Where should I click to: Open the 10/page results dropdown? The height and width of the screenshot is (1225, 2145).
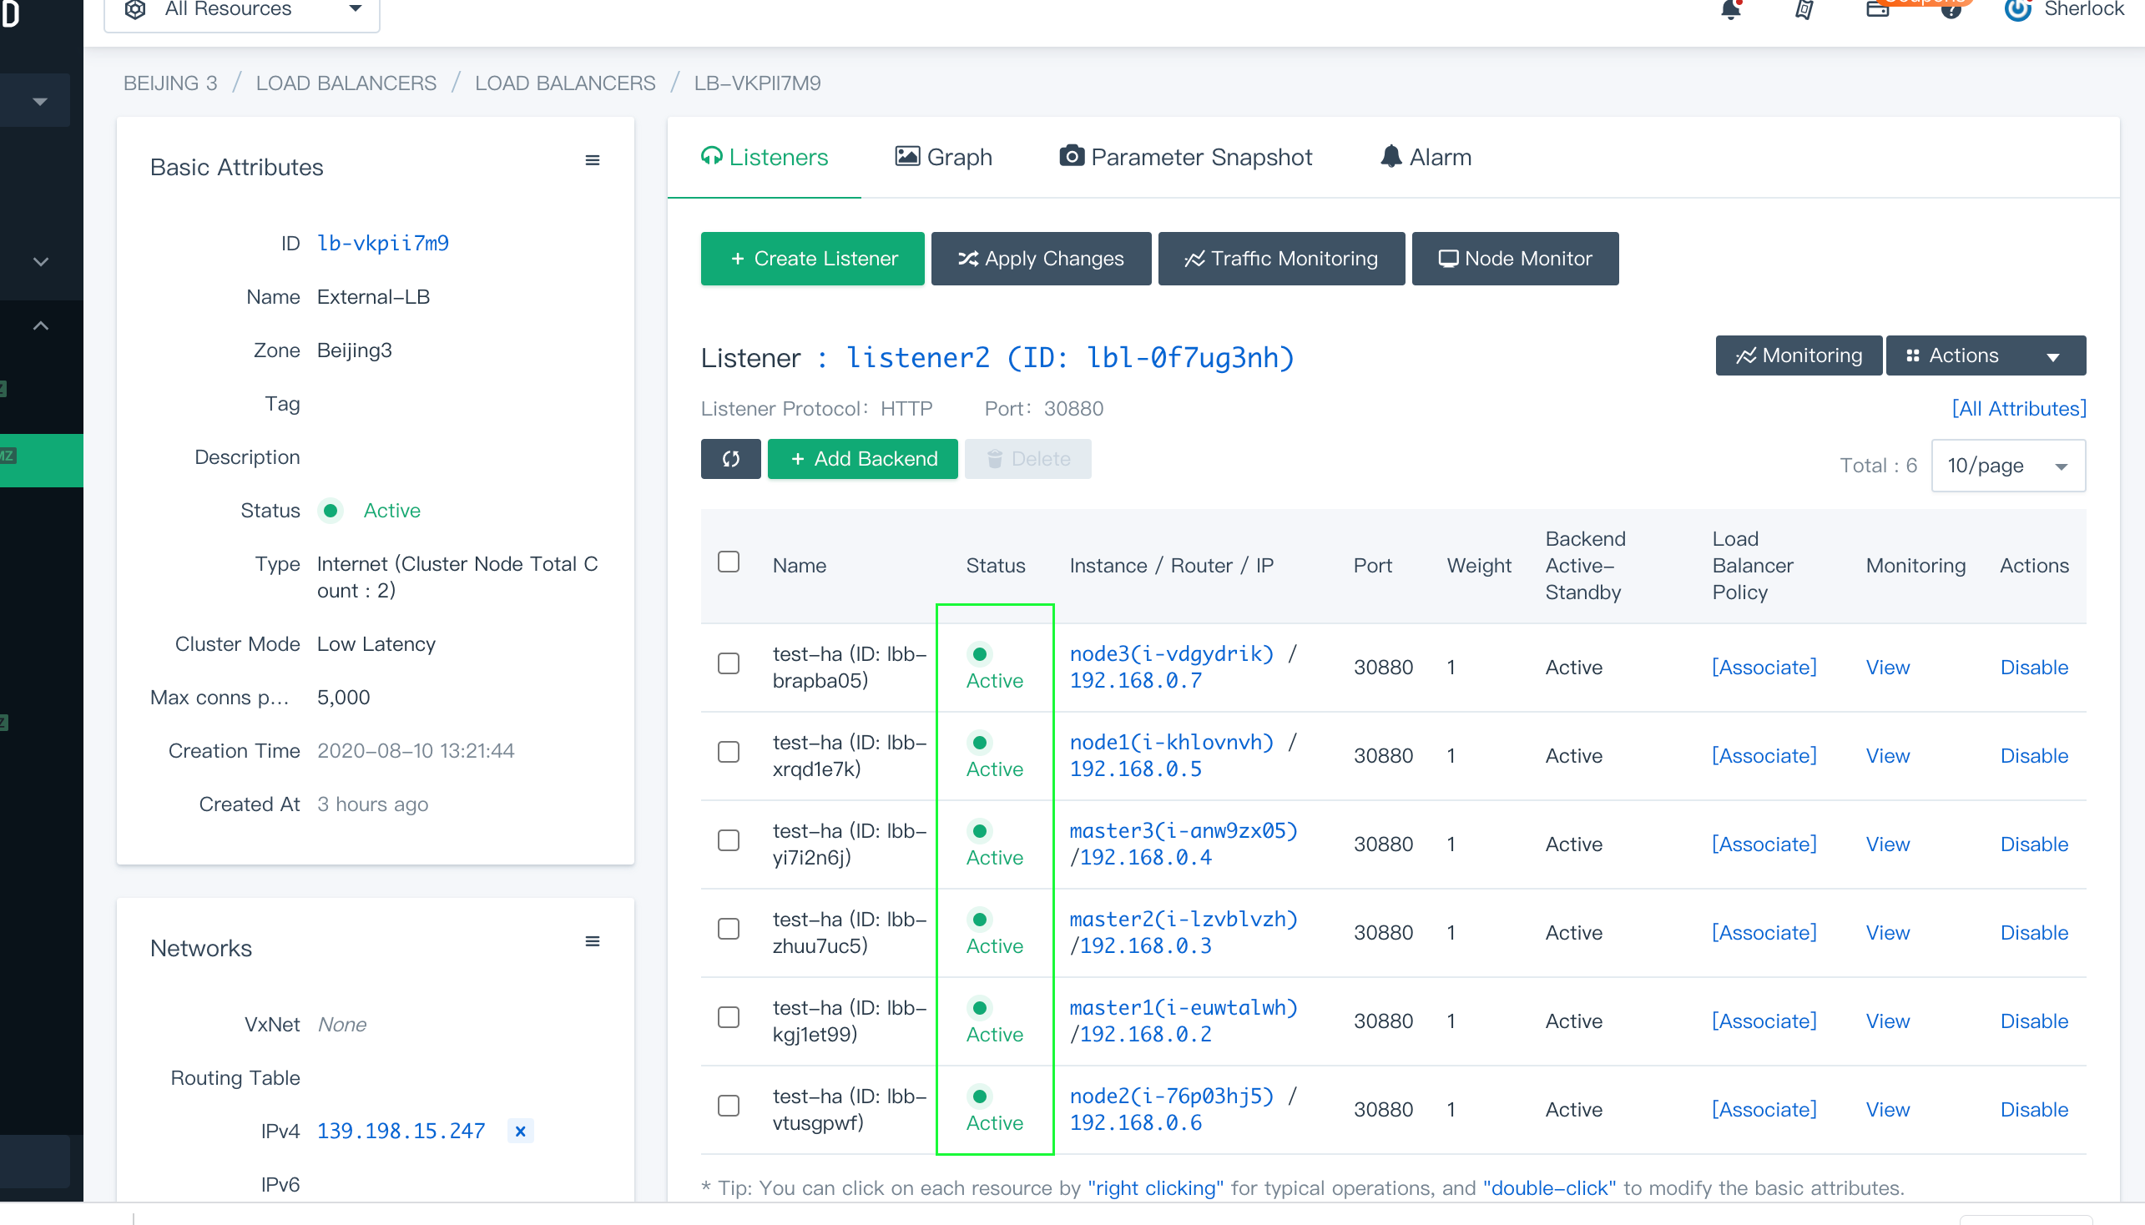pyautogui.click(x=2006, y=464)
